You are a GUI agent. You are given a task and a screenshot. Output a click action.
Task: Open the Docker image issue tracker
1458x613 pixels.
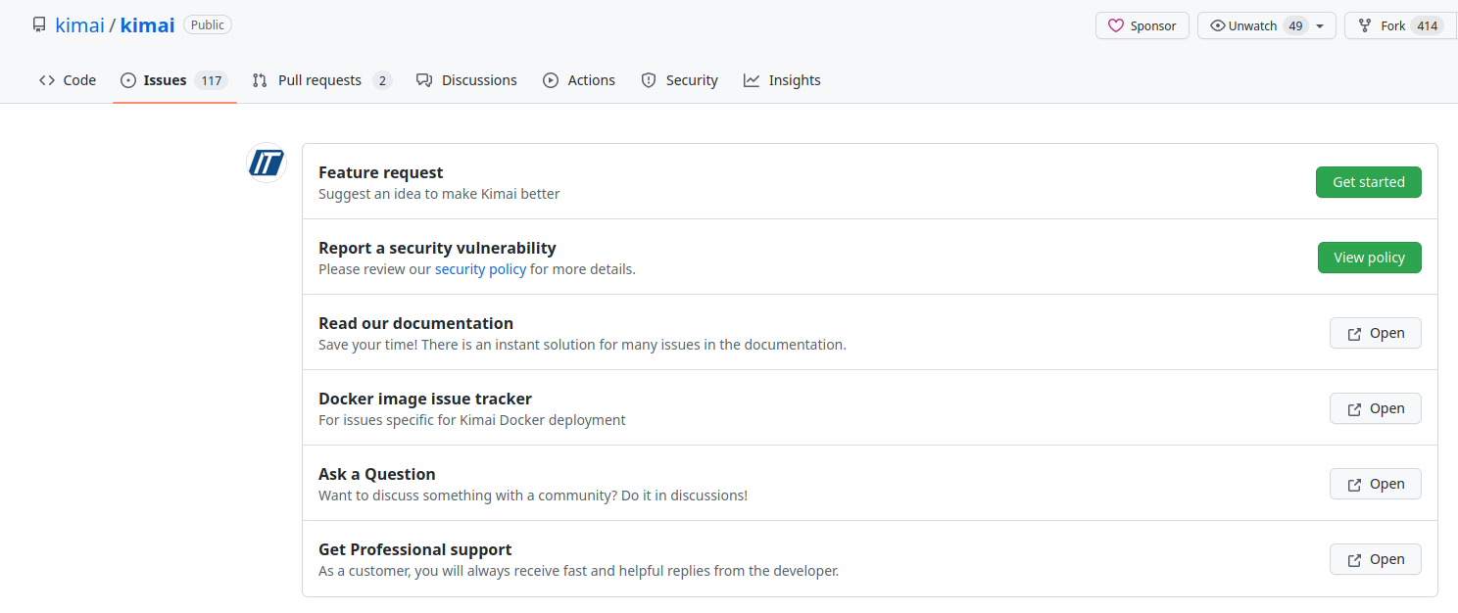point(1375,408)
